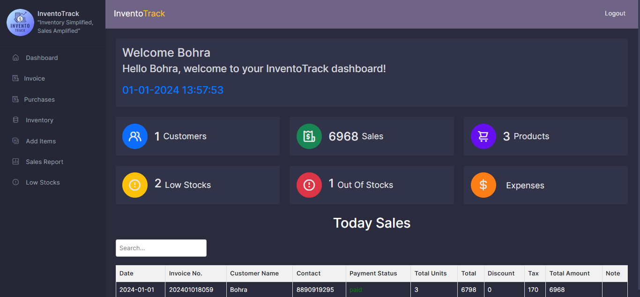Image resolution: width=640 pixels, height=297 pixels.
Task: Click the Payment Status column header
Action: tap(373, 274)
